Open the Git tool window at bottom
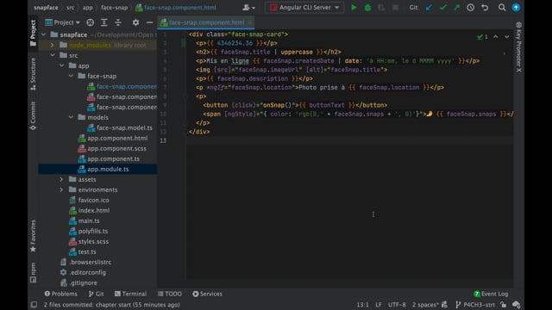This screenshot has width=552, height=310. [96, 294]
